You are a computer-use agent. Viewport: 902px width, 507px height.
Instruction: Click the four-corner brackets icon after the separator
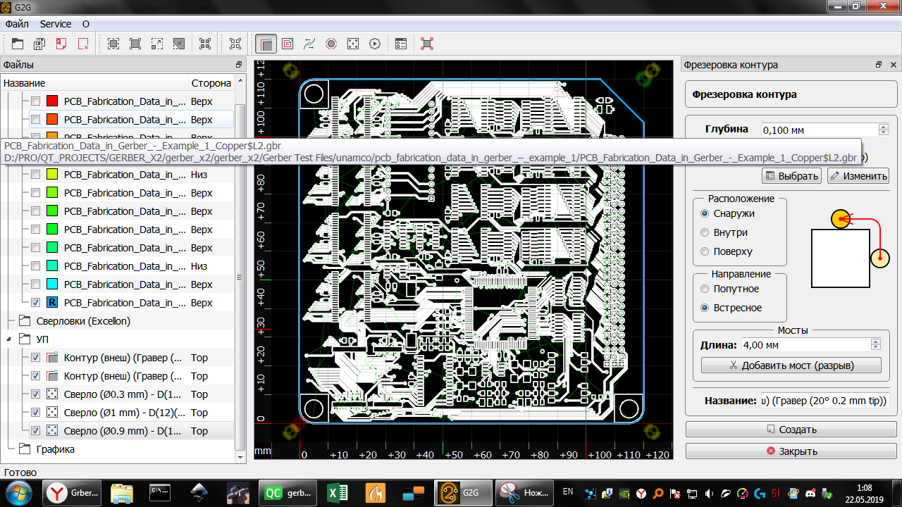235,44
